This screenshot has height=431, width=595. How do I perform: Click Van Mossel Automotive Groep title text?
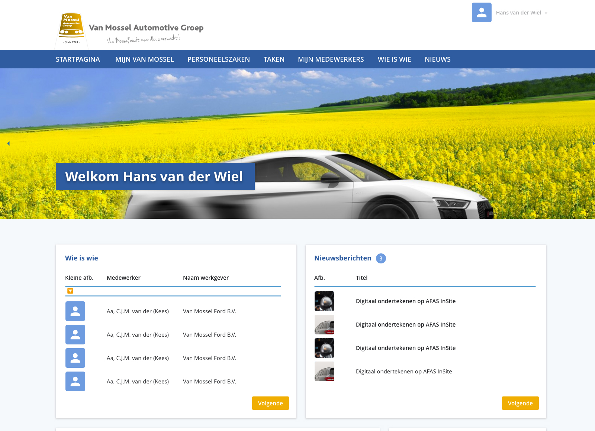click(x=146, y=28)
